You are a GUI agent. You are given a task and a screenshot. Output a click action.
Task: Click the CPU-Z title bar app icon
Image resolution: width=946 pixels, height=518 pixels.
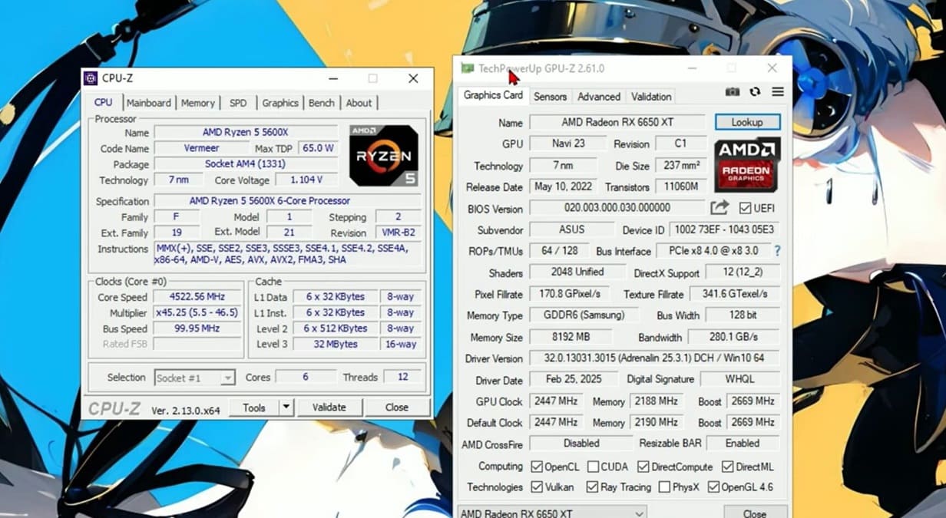click(x=91, y=78)
